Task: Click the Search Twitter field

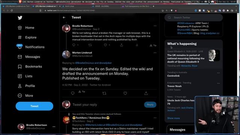Action: pyautogui.click(x=193, y=18)
